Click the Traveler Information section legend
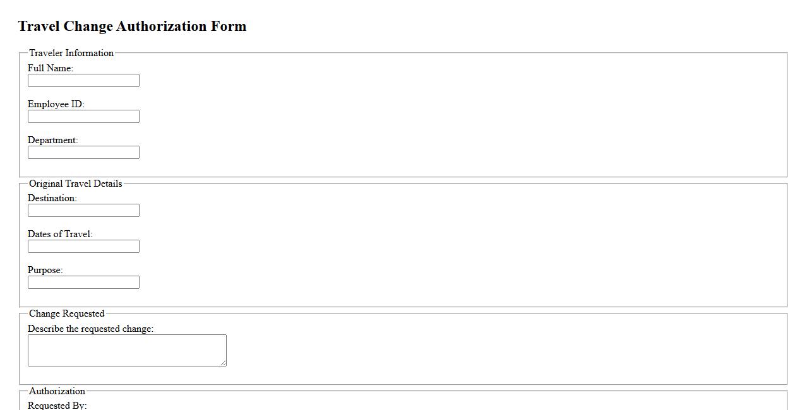This screenshot has height=410, width=807. (71, 53)
